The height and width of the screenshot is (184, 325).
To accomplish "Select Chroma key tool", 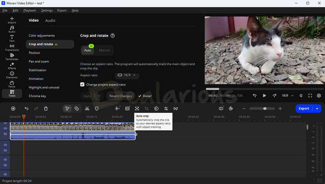I will click(x=37, y=96).
